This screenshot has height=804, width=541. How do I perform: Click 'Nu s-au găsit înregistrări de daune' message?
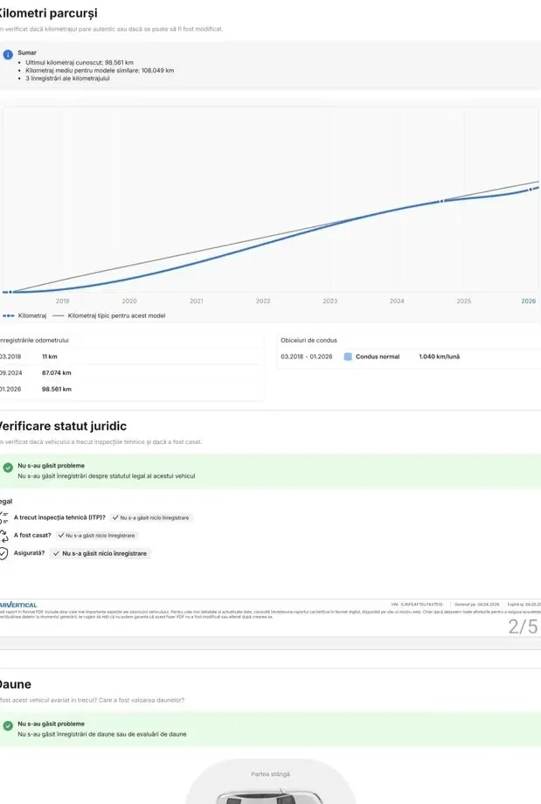[x=102, y=734]
